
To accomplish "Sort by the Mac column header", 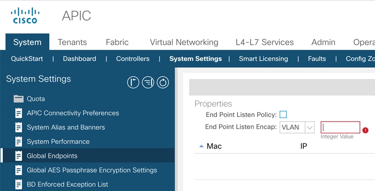I will coord(214,146).
